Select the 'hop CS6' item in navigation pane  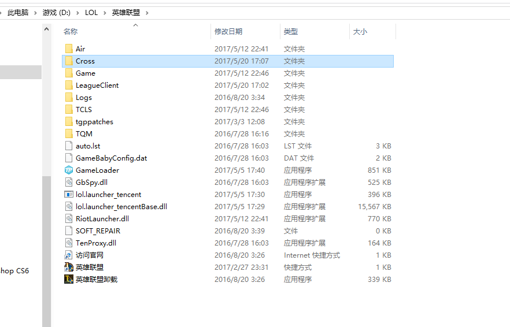click(14, 271)
